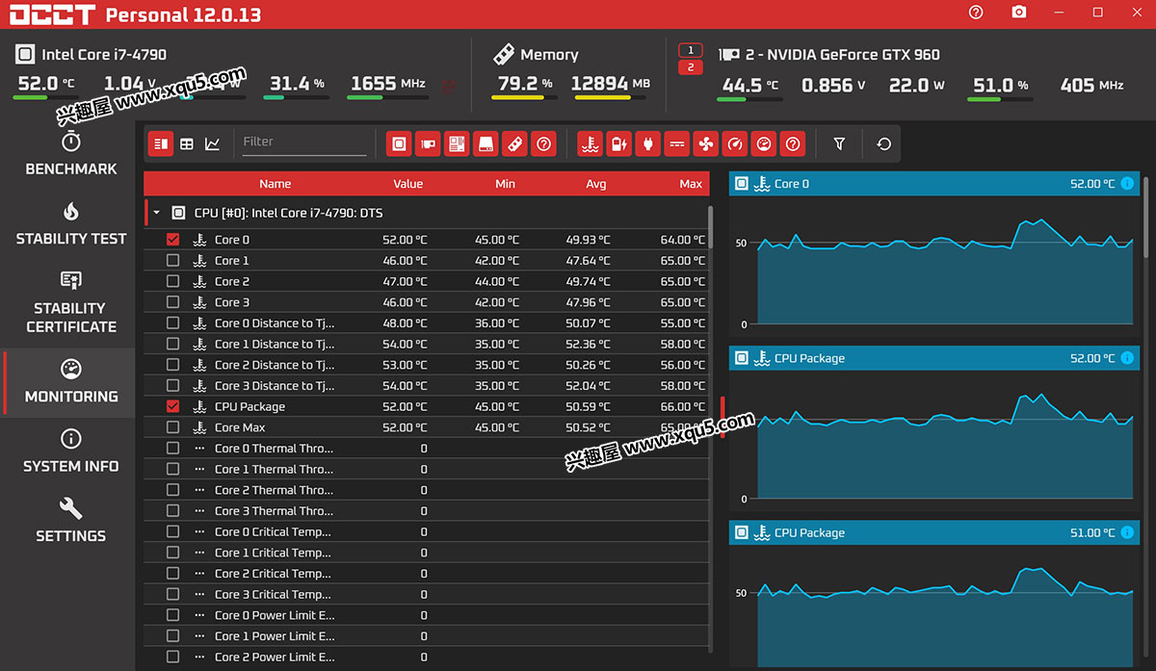Viewport: 1156px width, 671px height.
Task: Select GPU 1 in the header
Action: [x=690, y=50]
